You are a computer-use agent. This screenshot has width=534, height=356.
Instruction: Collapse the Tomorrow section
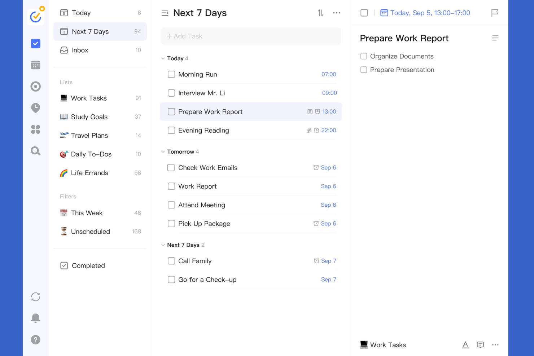coord(163,151)
